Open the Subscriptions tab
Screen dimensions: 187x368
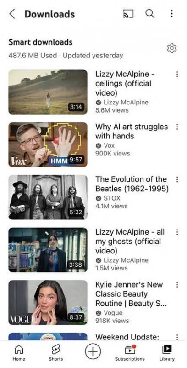[130, 353]
